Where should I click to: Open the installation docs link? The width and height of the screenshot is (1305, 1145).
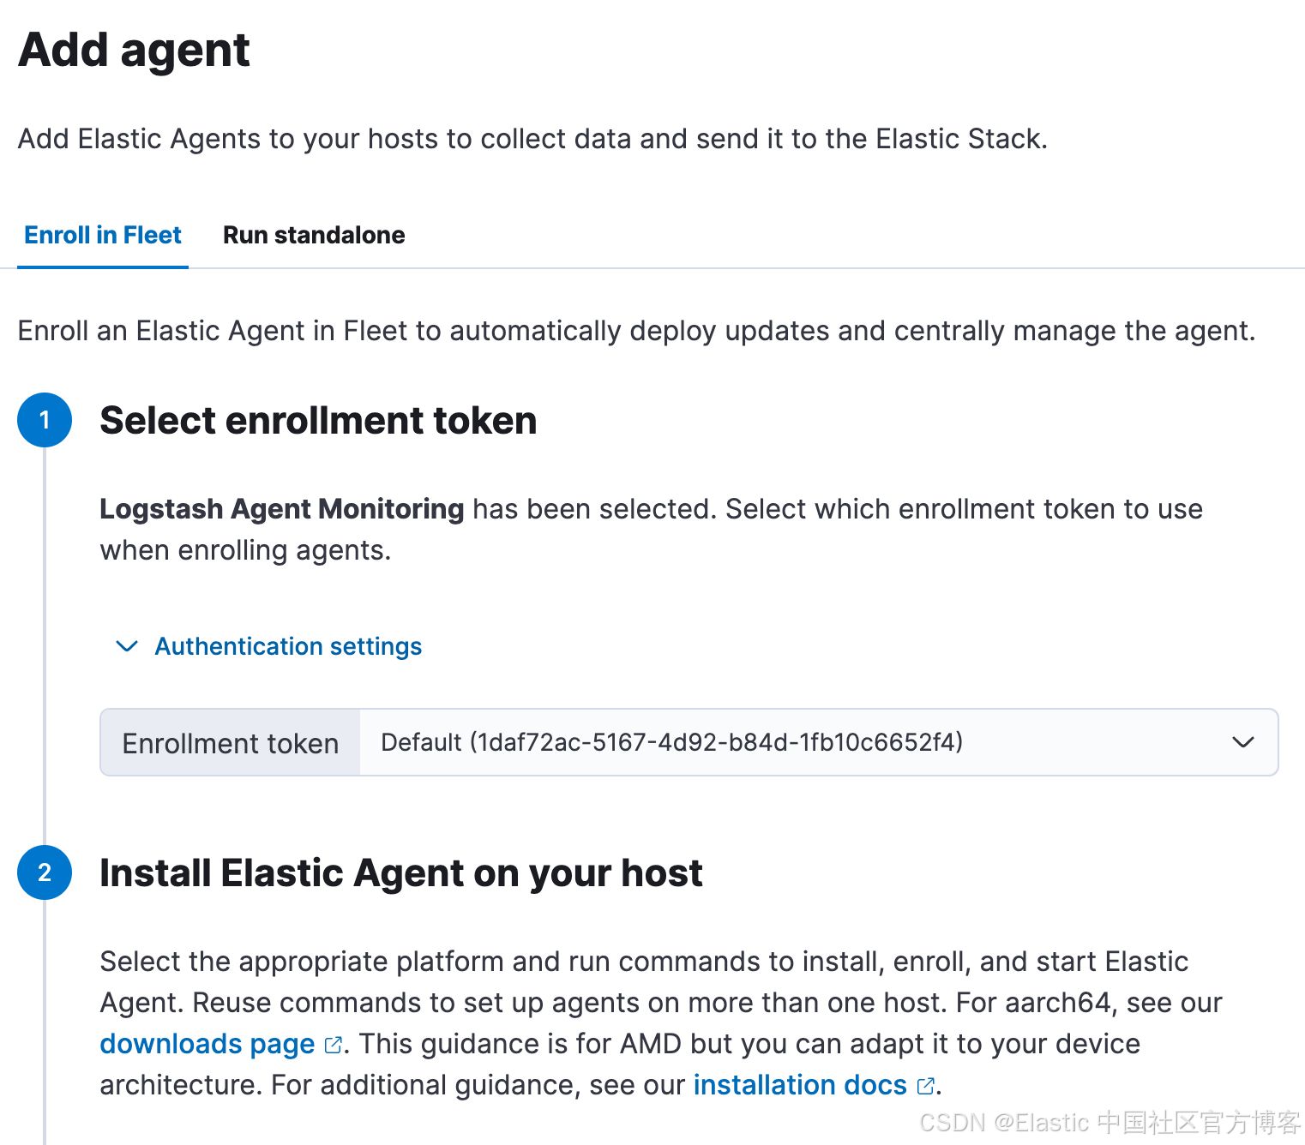pyautogui.click(x=800, y=1085)
